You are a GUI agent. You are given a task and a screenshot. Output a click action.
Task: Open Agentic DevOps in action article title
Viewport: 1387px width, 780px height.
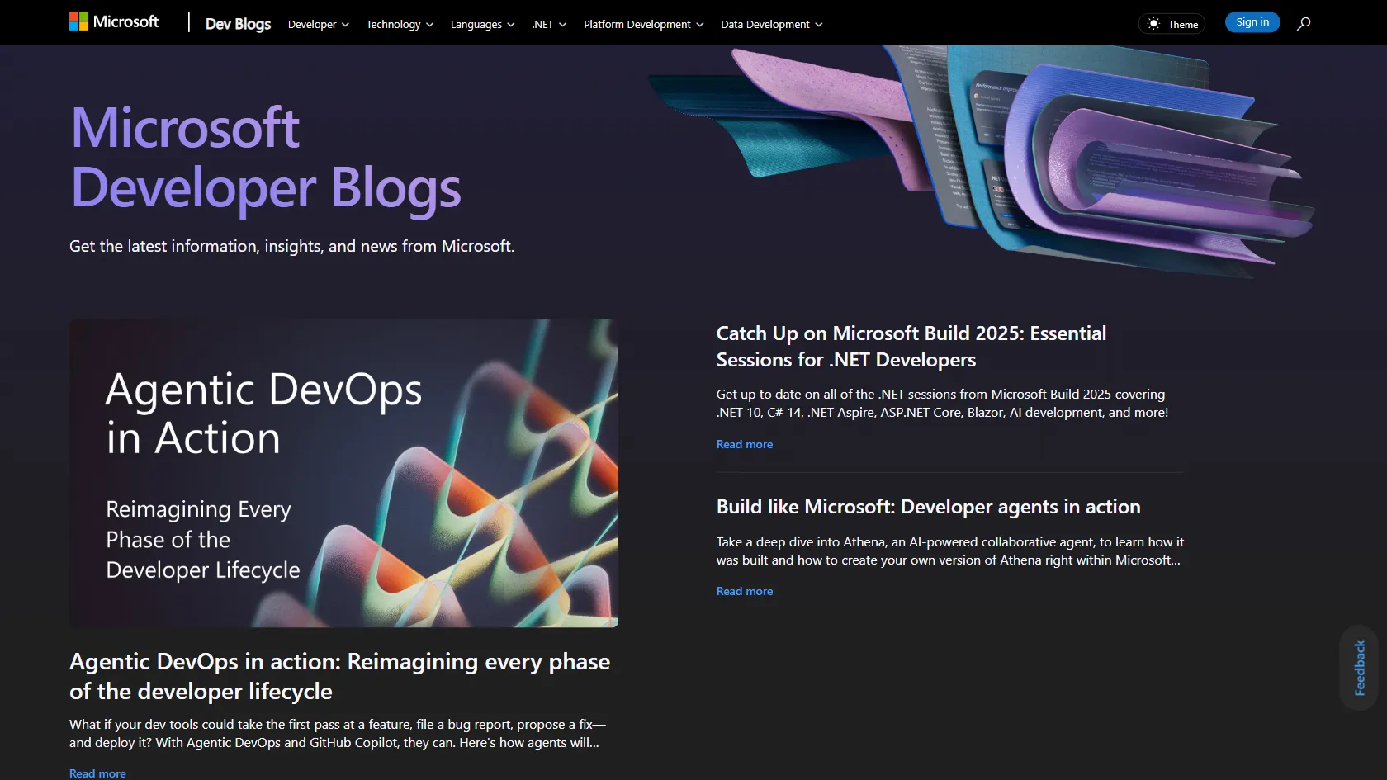coord(339,676)
